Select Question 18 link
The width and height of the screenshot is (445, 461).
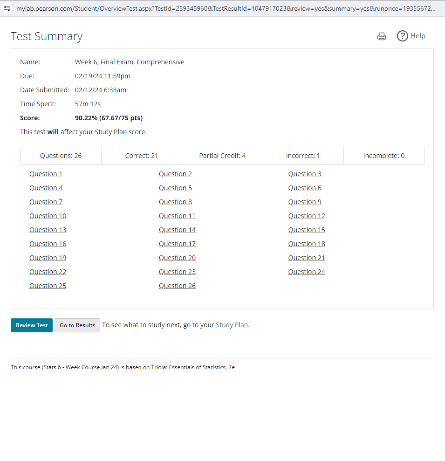(x=306, y=244)
